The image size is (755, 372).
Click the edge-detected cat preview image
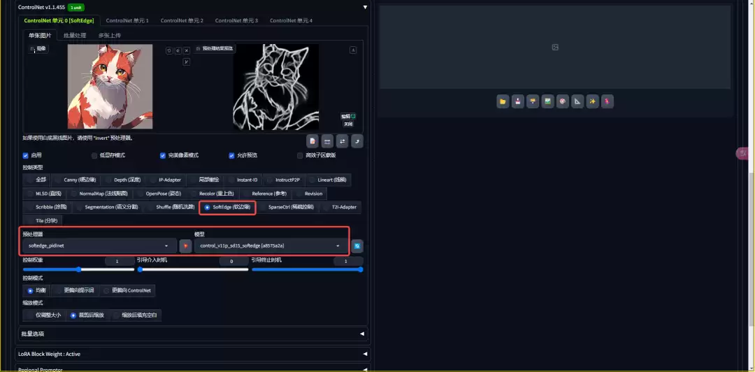[276, 87]
